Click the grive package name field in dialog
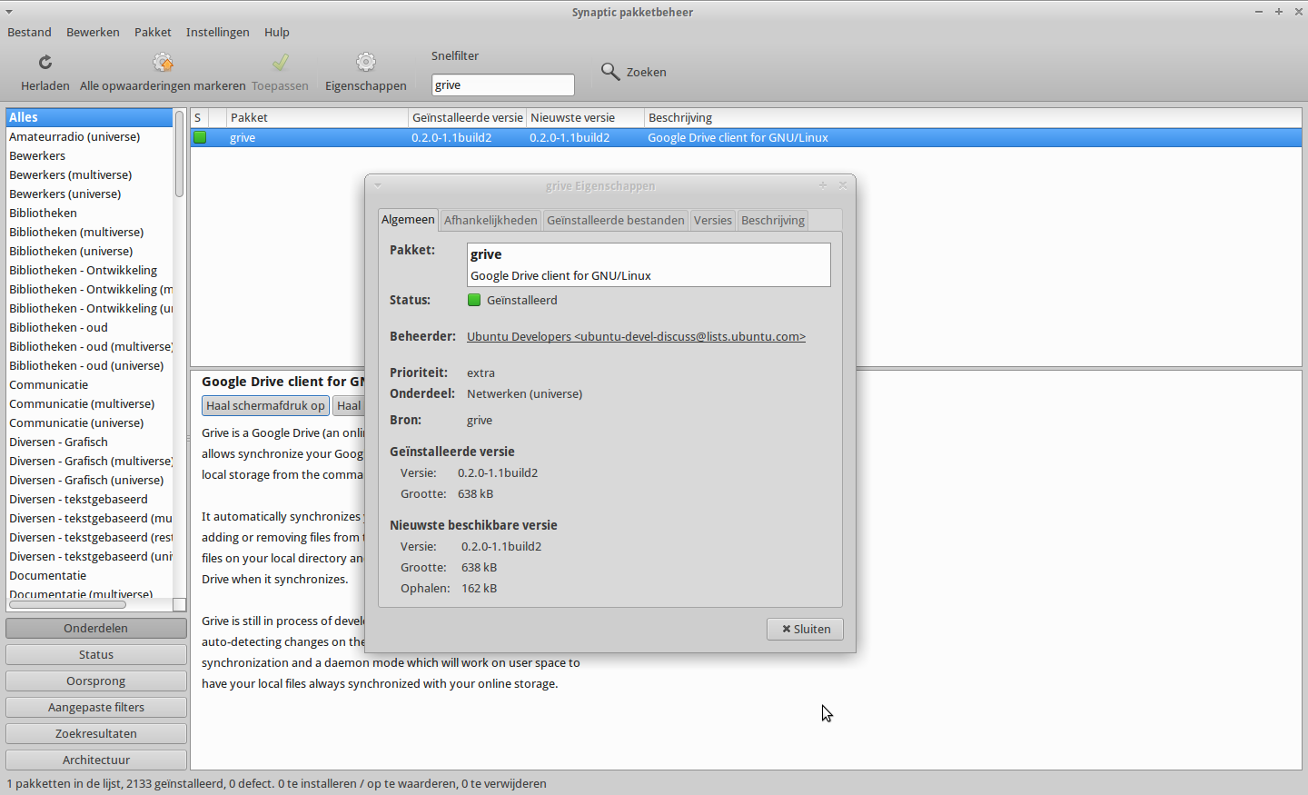The height and width of the screenshot is (795, 1308). pyautogui.click(x=649, y=264)
